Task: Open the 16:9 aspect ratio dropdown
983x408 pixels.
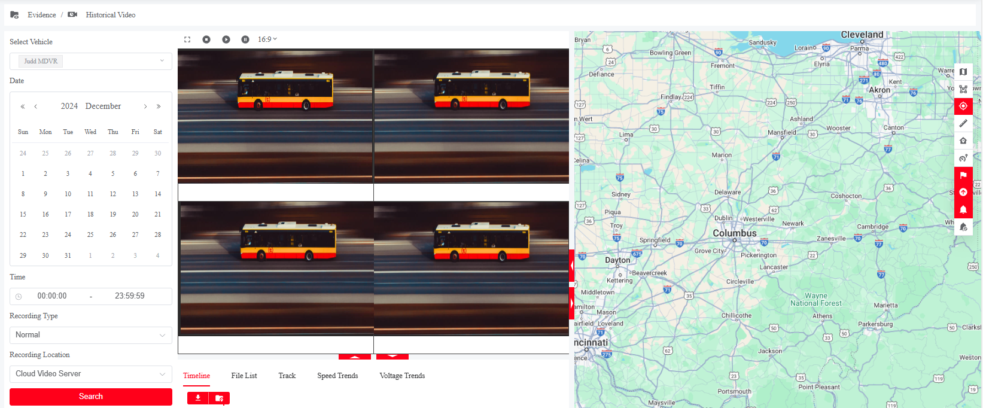Action: coord(267,39)
